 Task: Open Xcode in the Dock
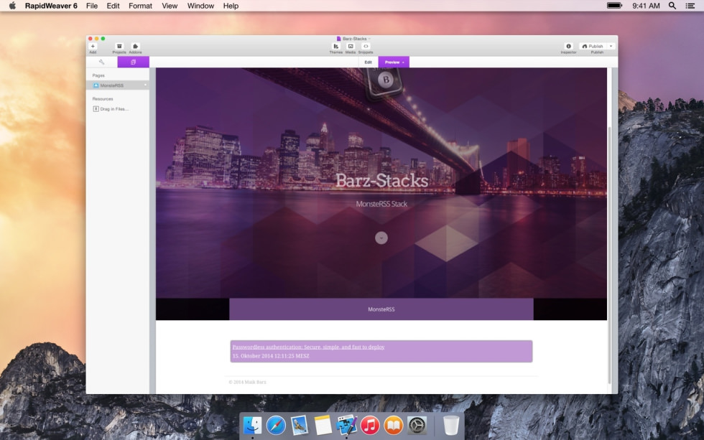(346, 425)
